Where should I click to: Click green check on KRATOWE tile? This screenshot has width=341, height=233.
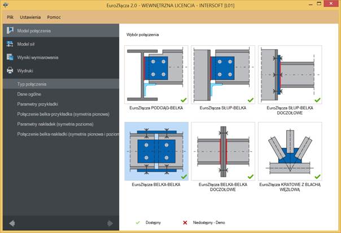pos(317,177)
